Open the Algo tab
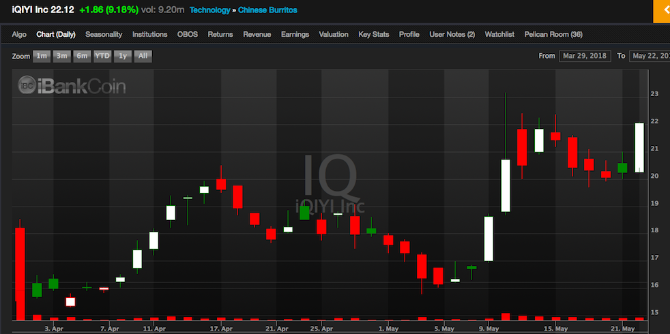The height and width of the screenshot is (334, 670). (x=19, y=35)
